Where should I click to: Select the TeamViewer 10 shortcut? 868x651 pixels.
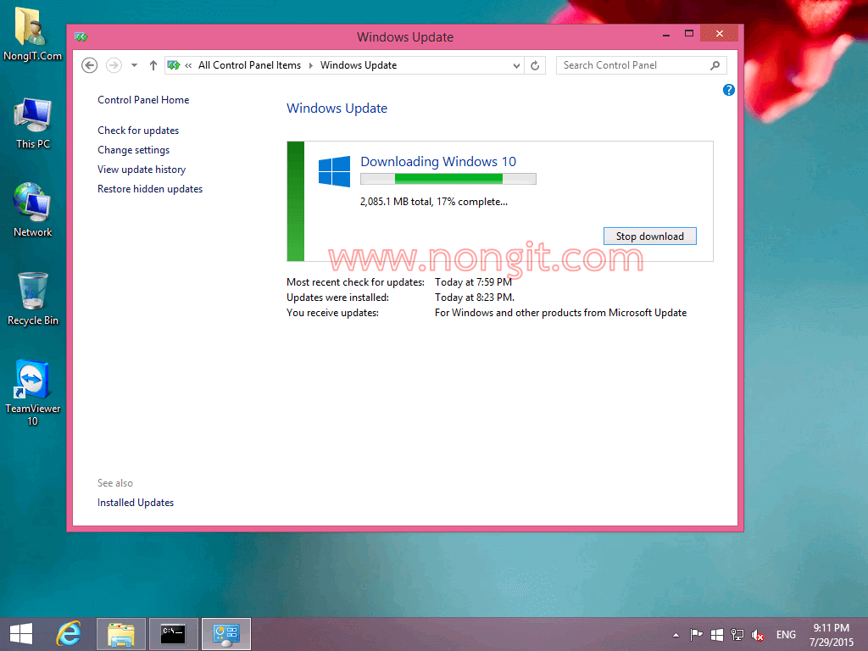[33, 392]
